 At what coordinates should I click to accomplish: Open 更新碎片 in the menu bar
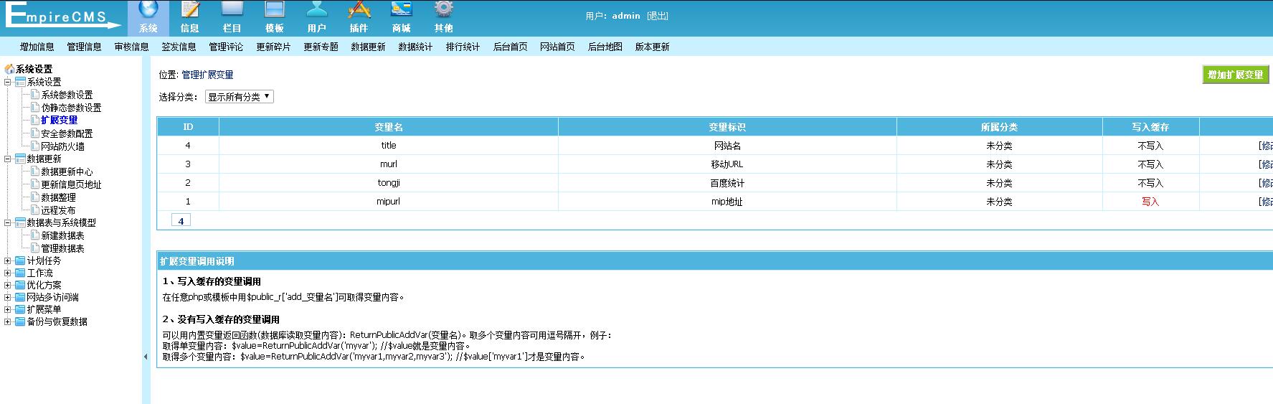pos(274,47)
